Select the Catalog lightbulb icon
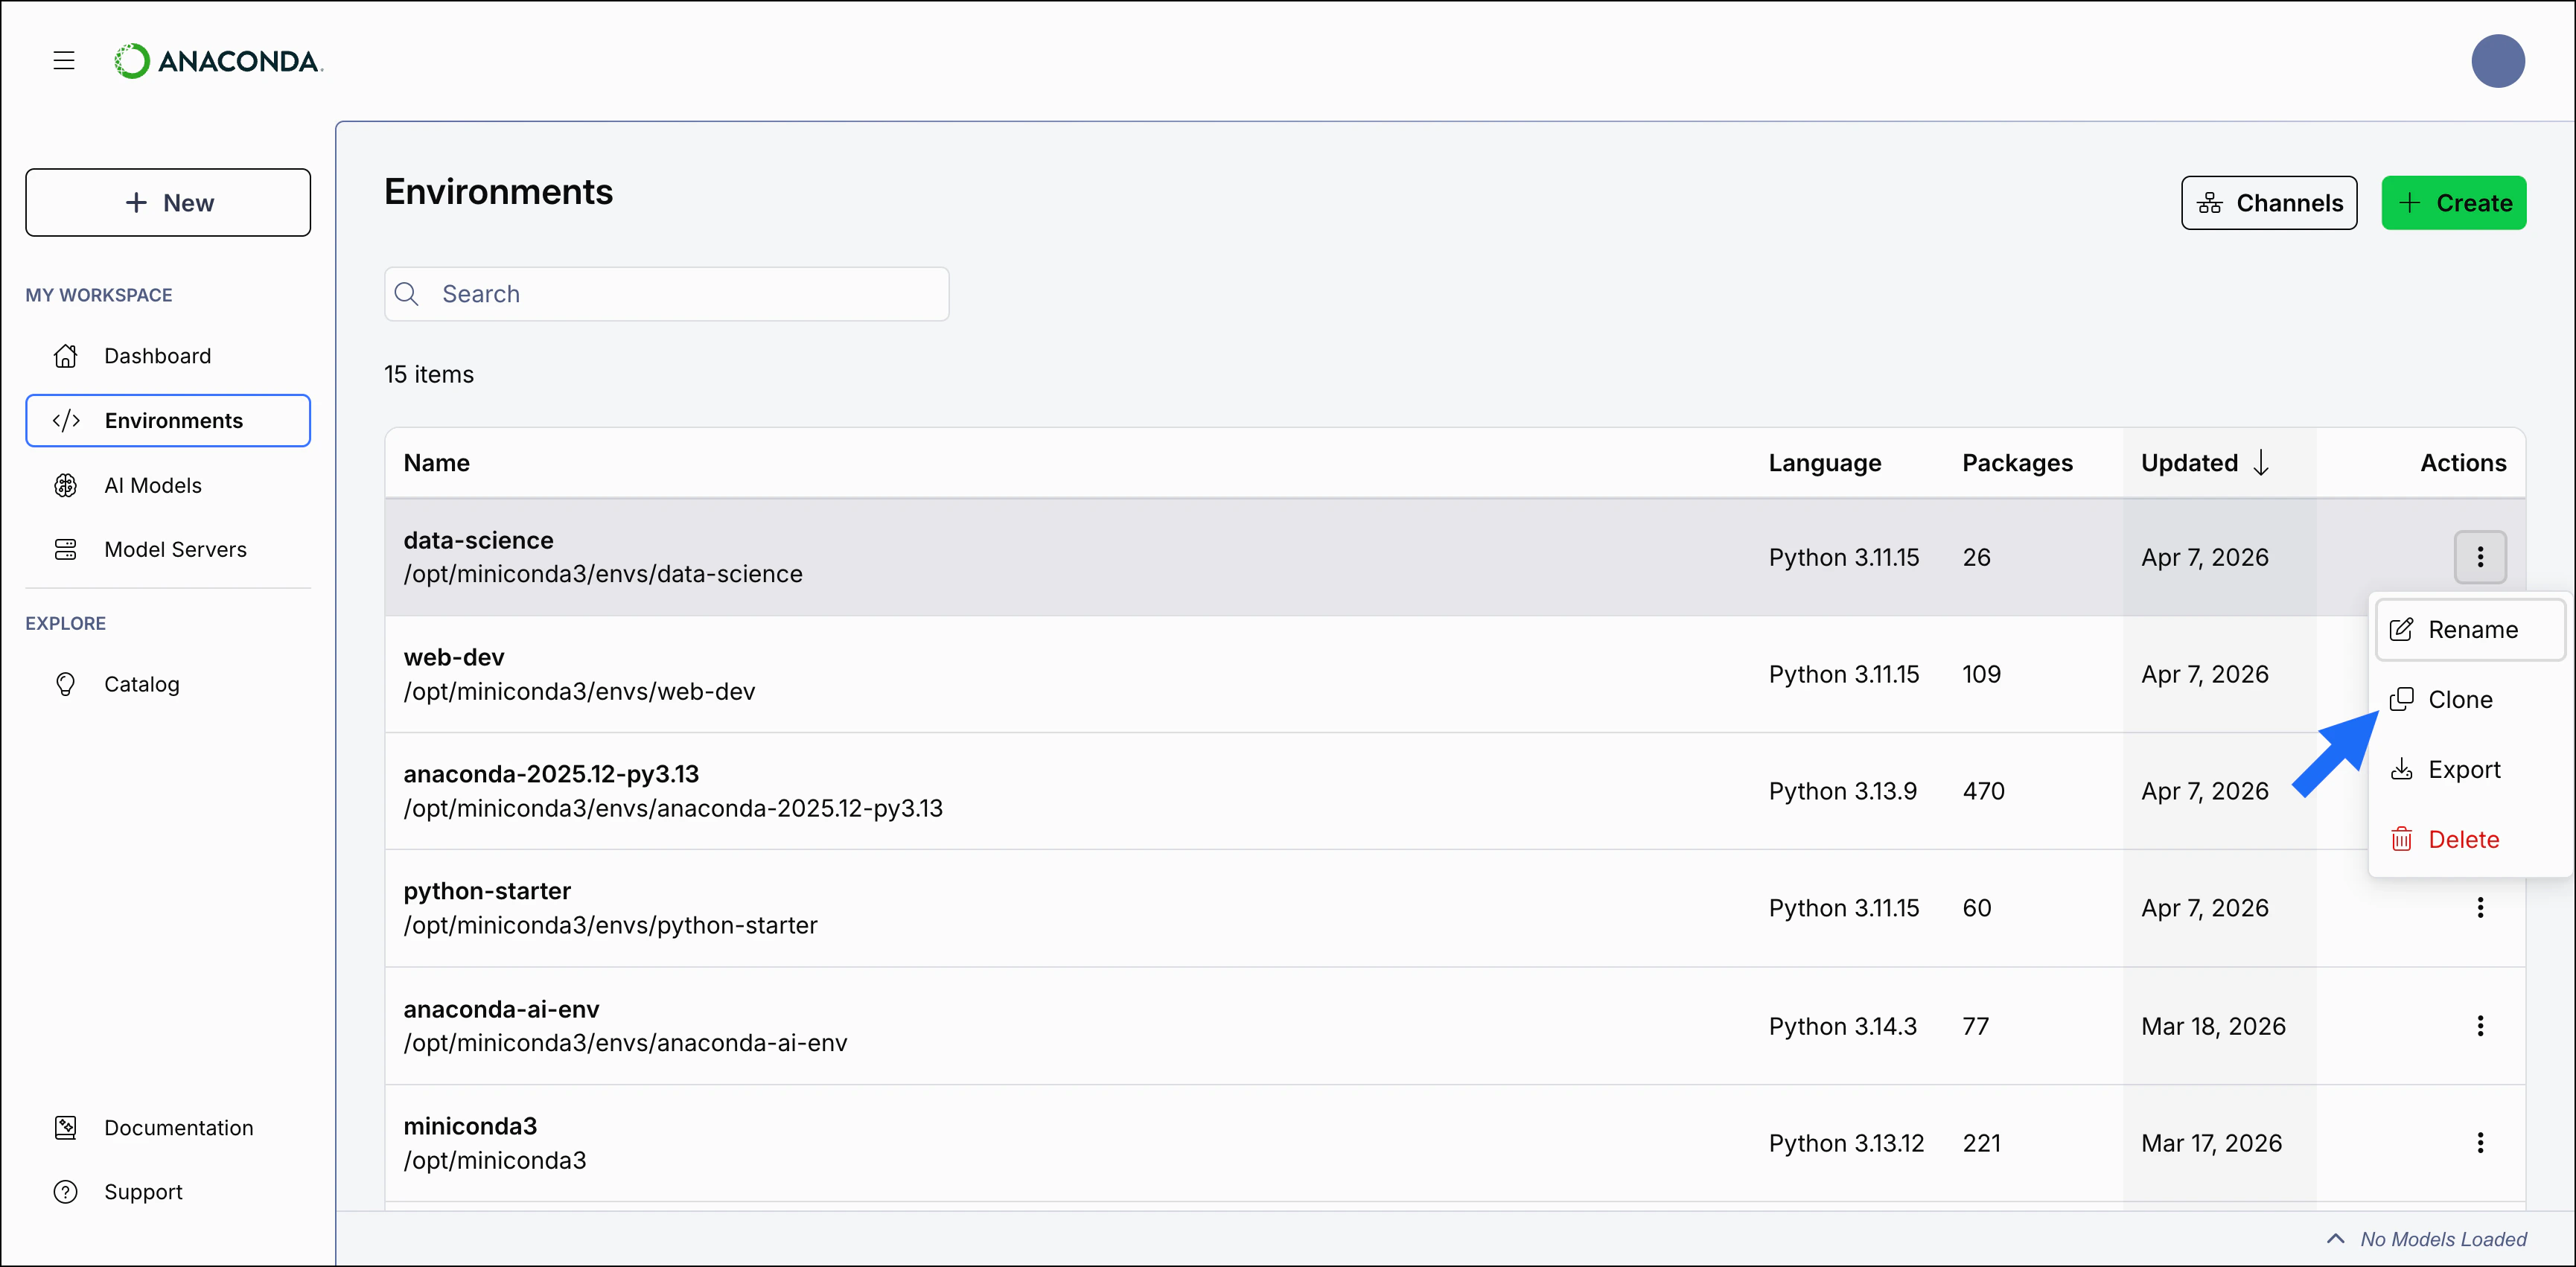The width and height of the screenshot is (2576, 1267). pyautogui.click(x=65, y=684)
